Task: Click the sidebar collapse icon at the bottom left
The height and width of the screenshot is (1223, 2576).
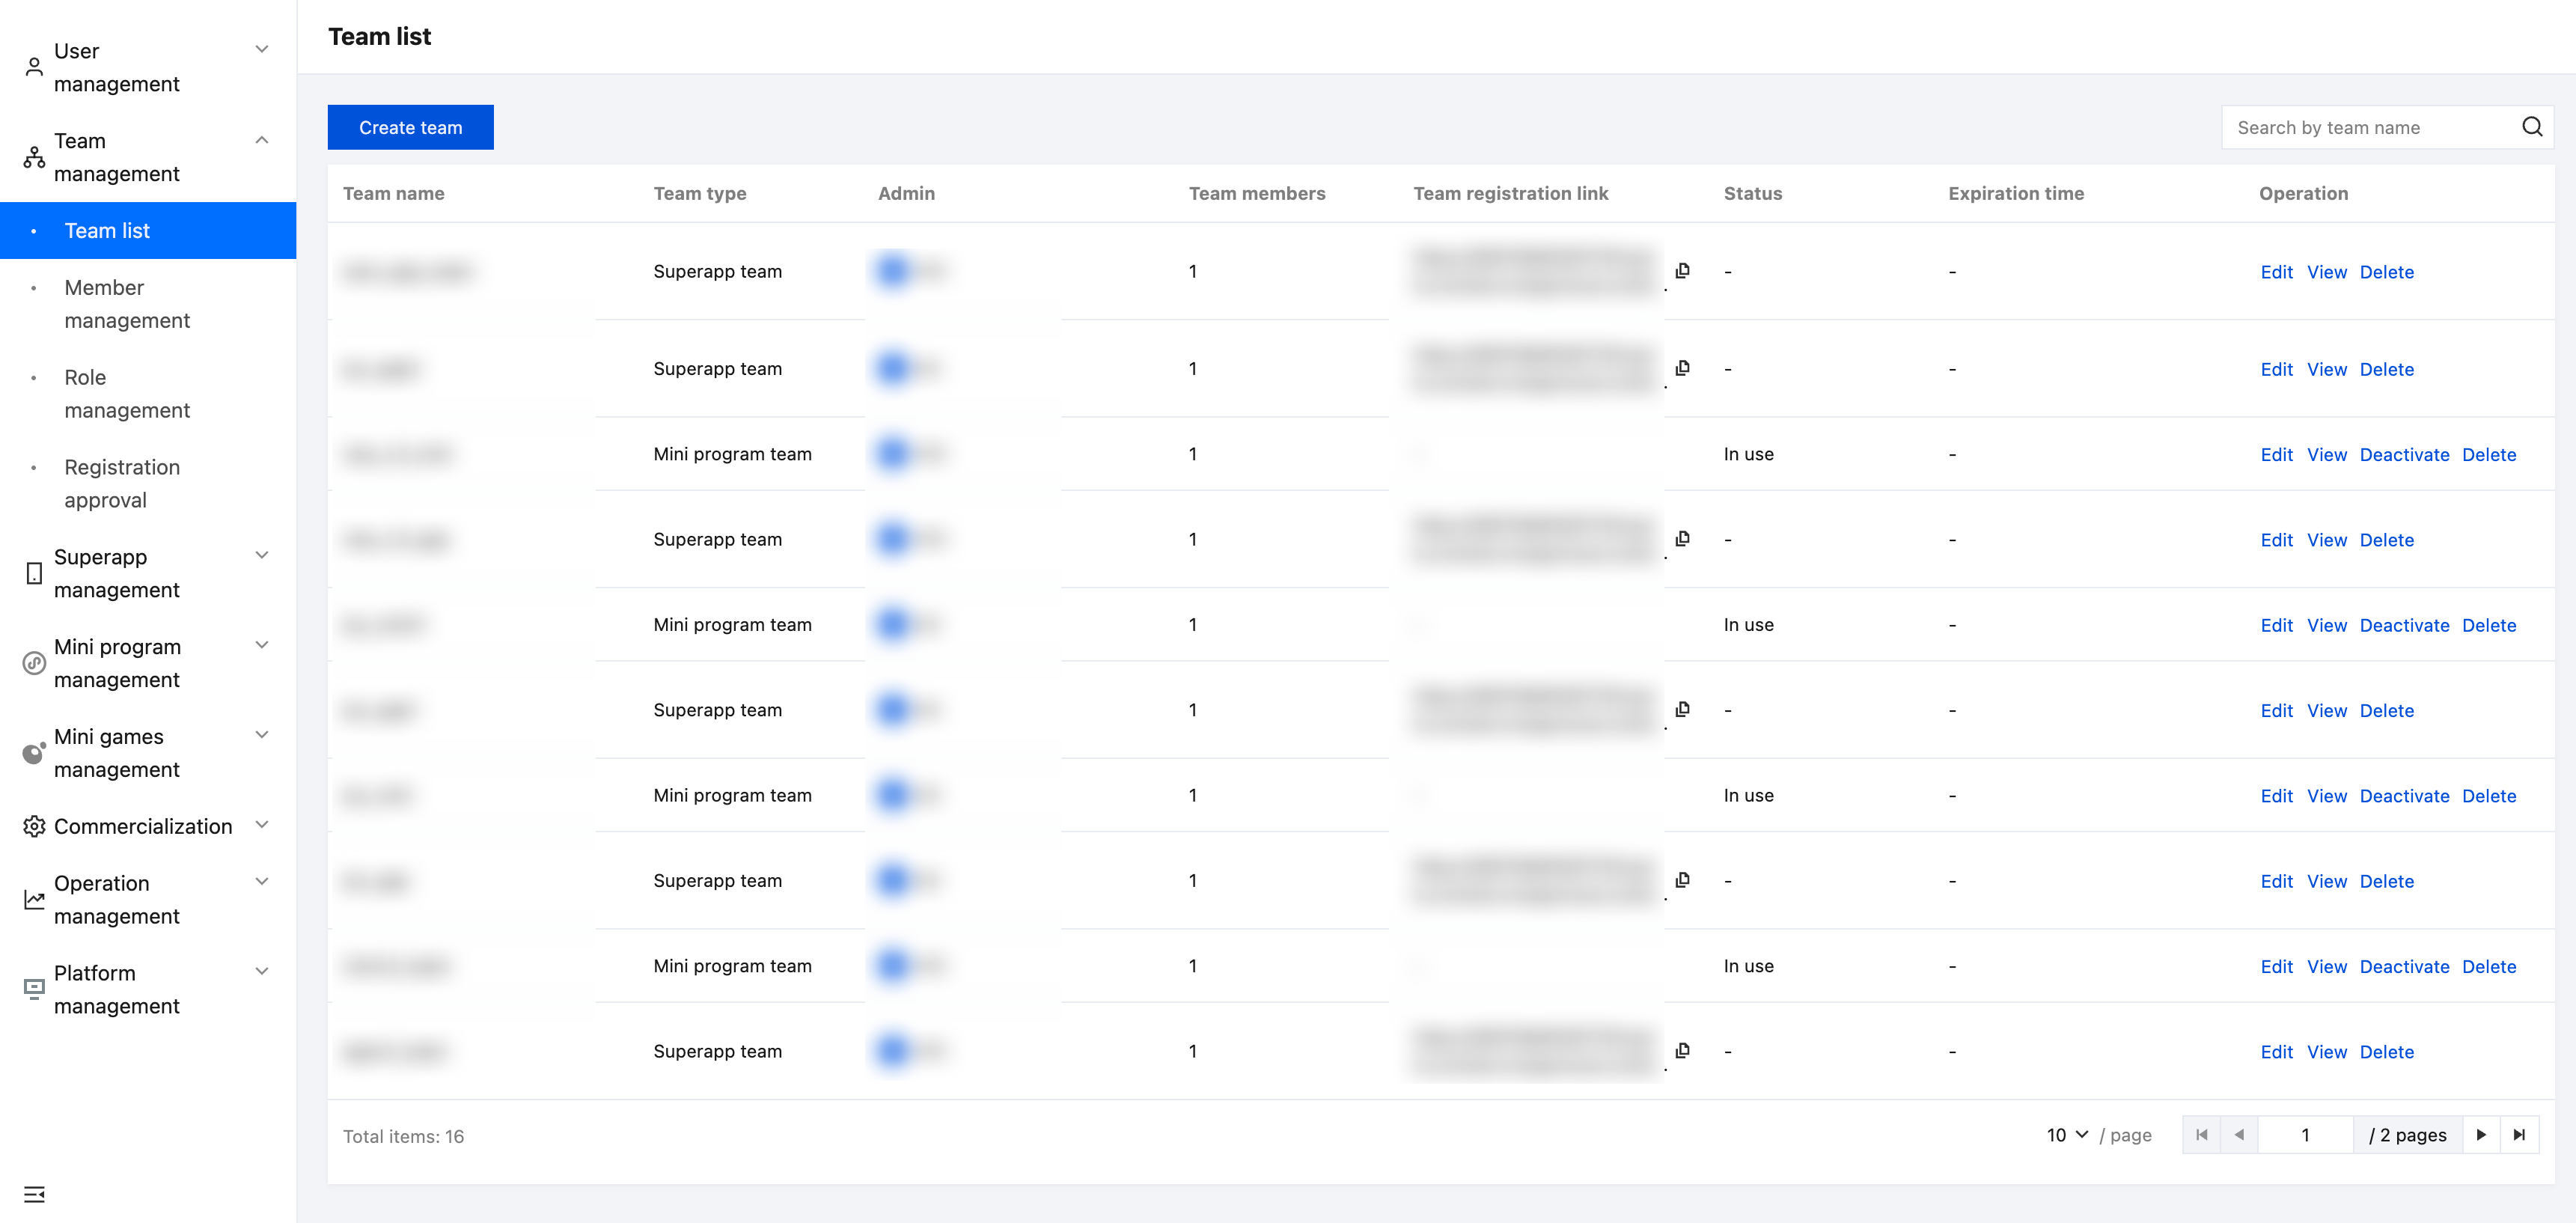Action: 34,1194
